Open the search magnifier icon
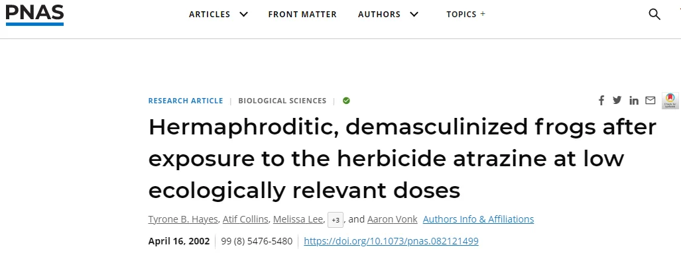The width and height of the screenshot is (681, 253). [x=654, y=15]
